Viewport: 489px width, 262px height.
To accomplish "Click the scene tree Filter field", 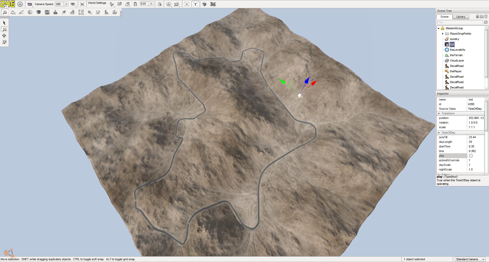I will [x=460, y=22].
